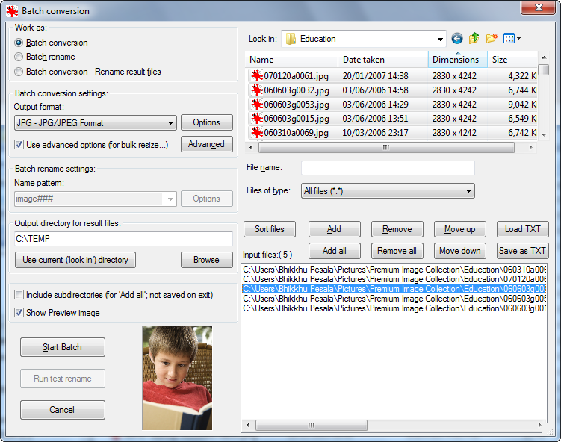Select file 060603g0032.jpg icon
The height and width of the screenshot is (442, 561).
257,90
